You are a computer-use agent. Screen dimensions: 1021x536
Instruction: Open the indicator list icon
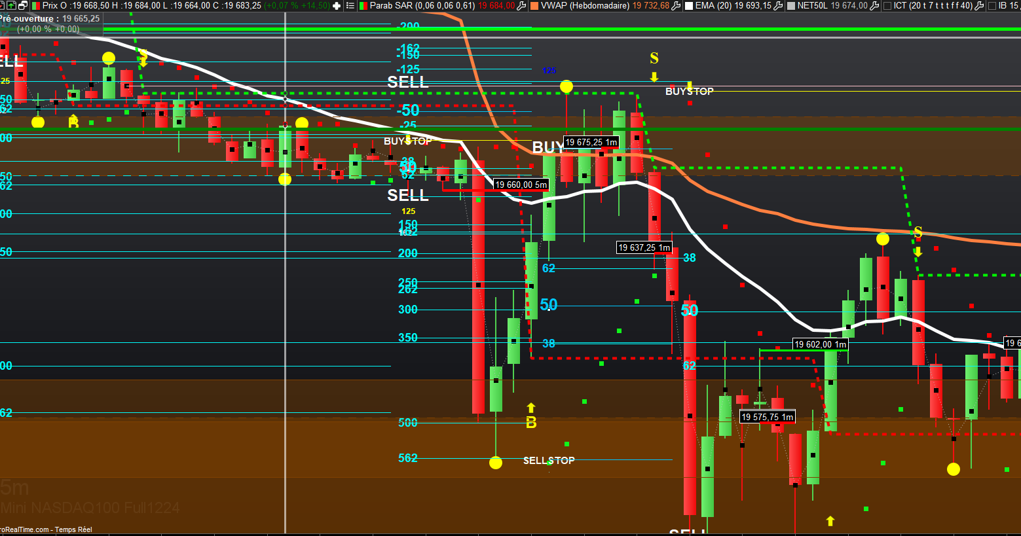coord(350,5)
